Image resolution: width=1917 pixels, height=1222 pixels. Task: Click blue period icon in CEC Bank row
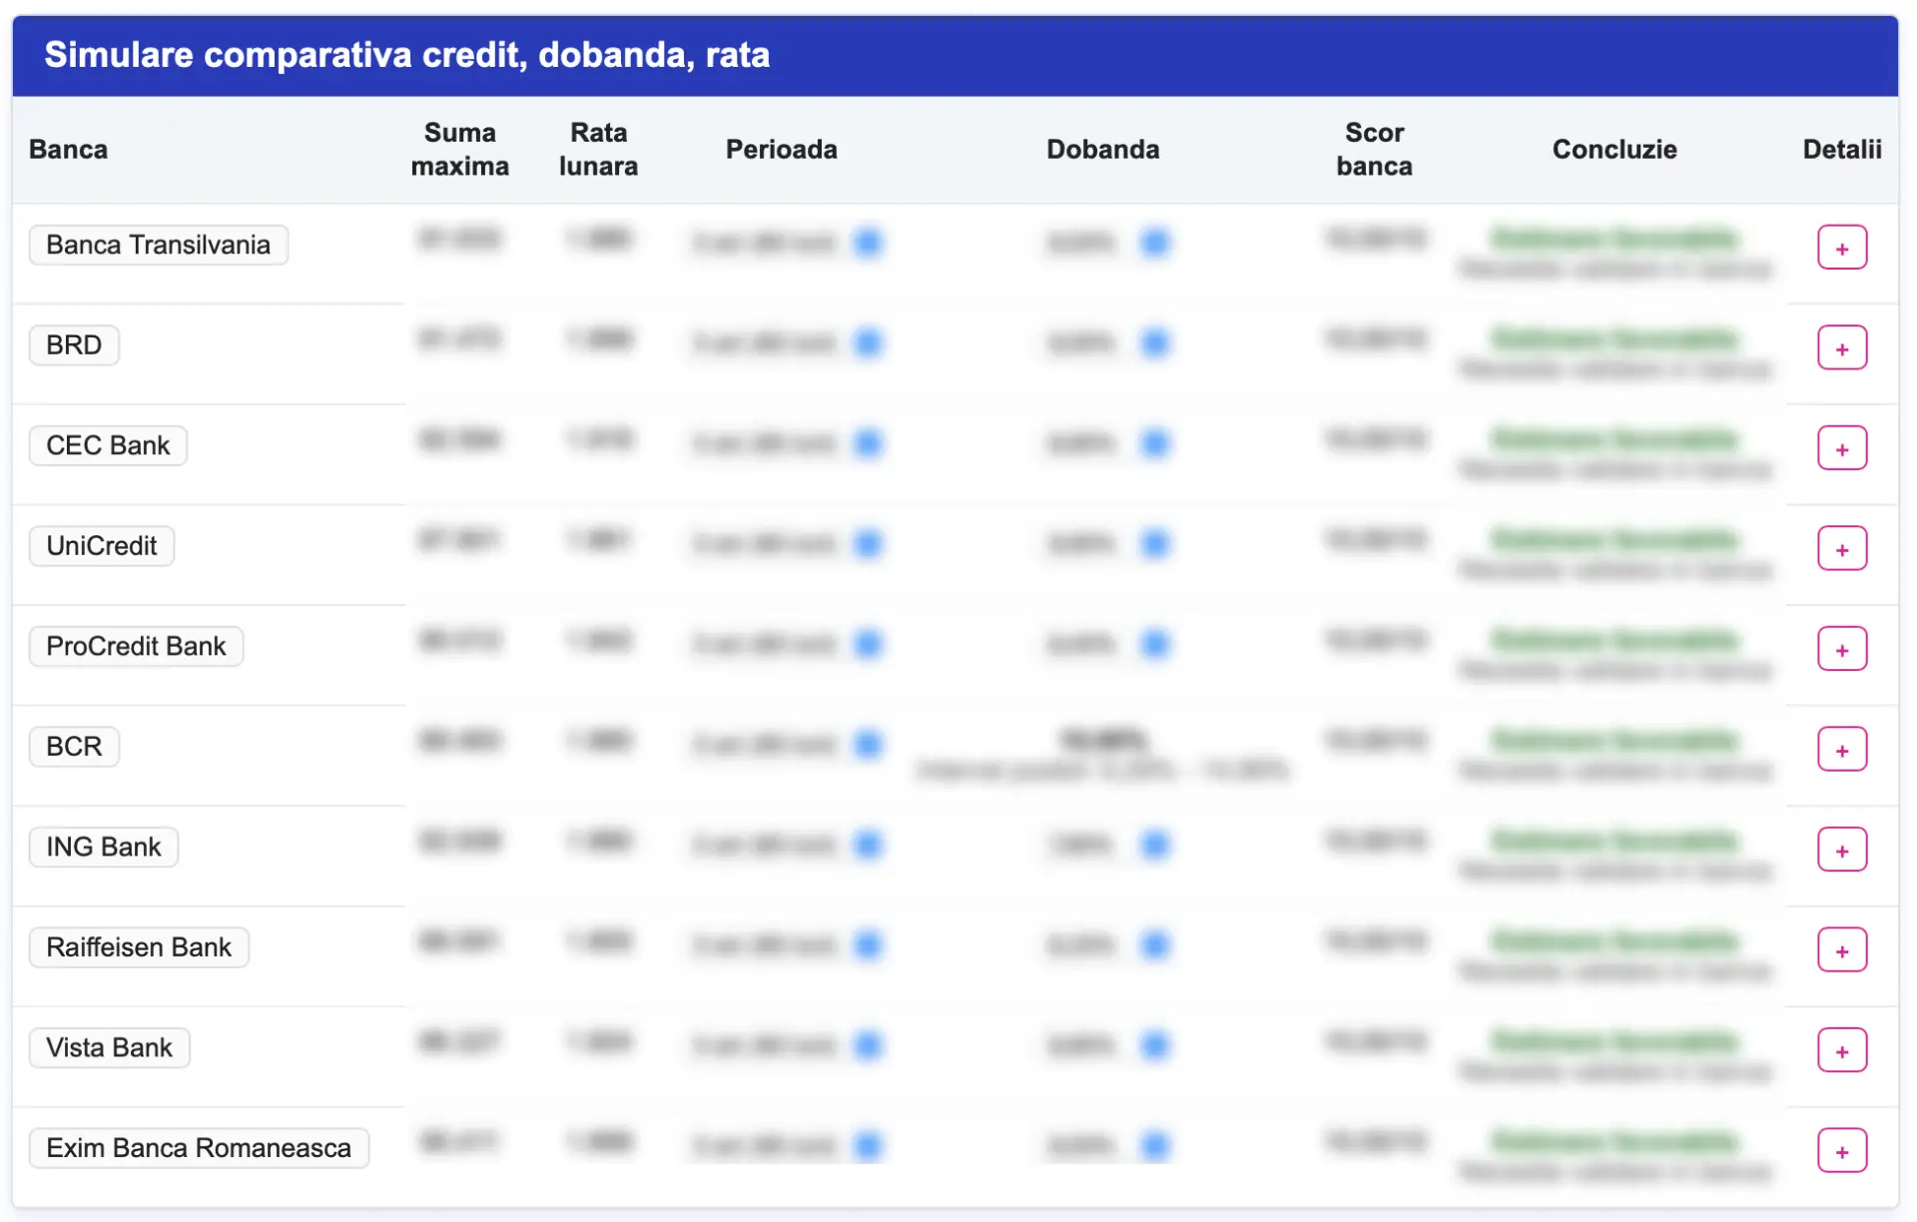point(868,442)
